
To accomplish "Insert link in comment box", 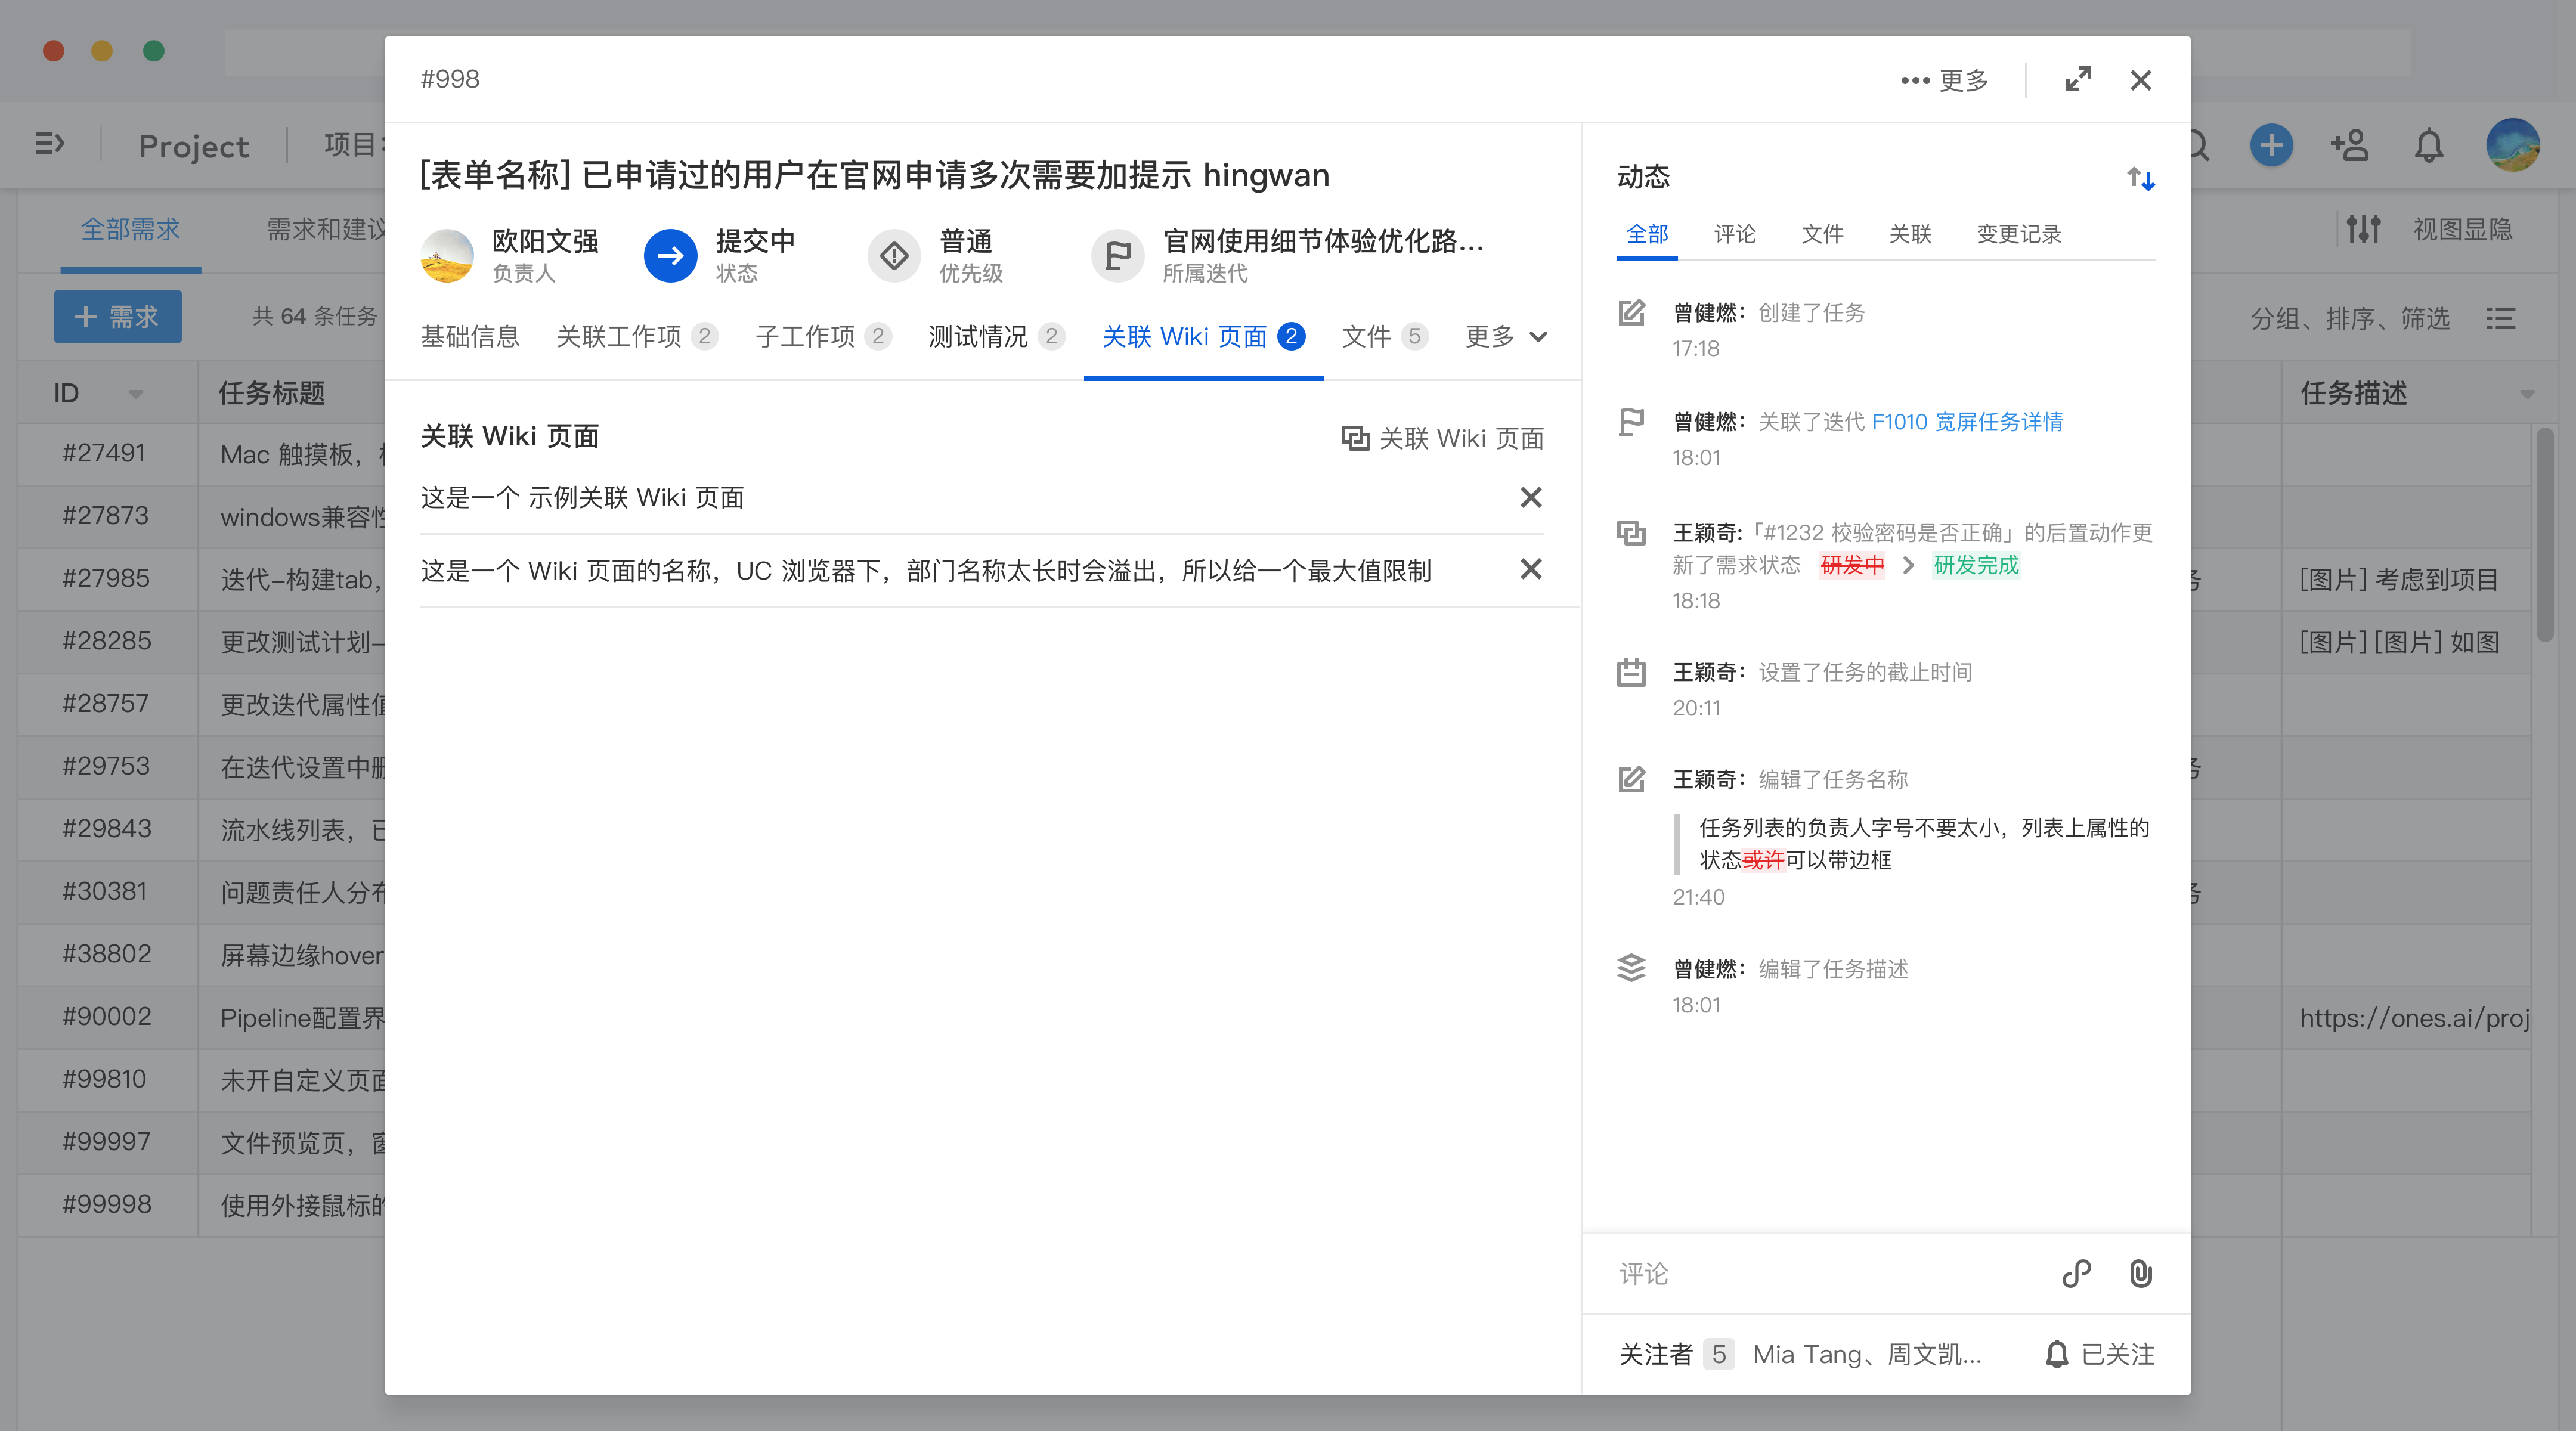I will [2077, 1273].
